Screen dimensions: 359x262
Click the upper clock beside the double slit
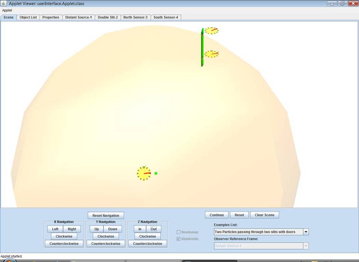tap(212, 31)
